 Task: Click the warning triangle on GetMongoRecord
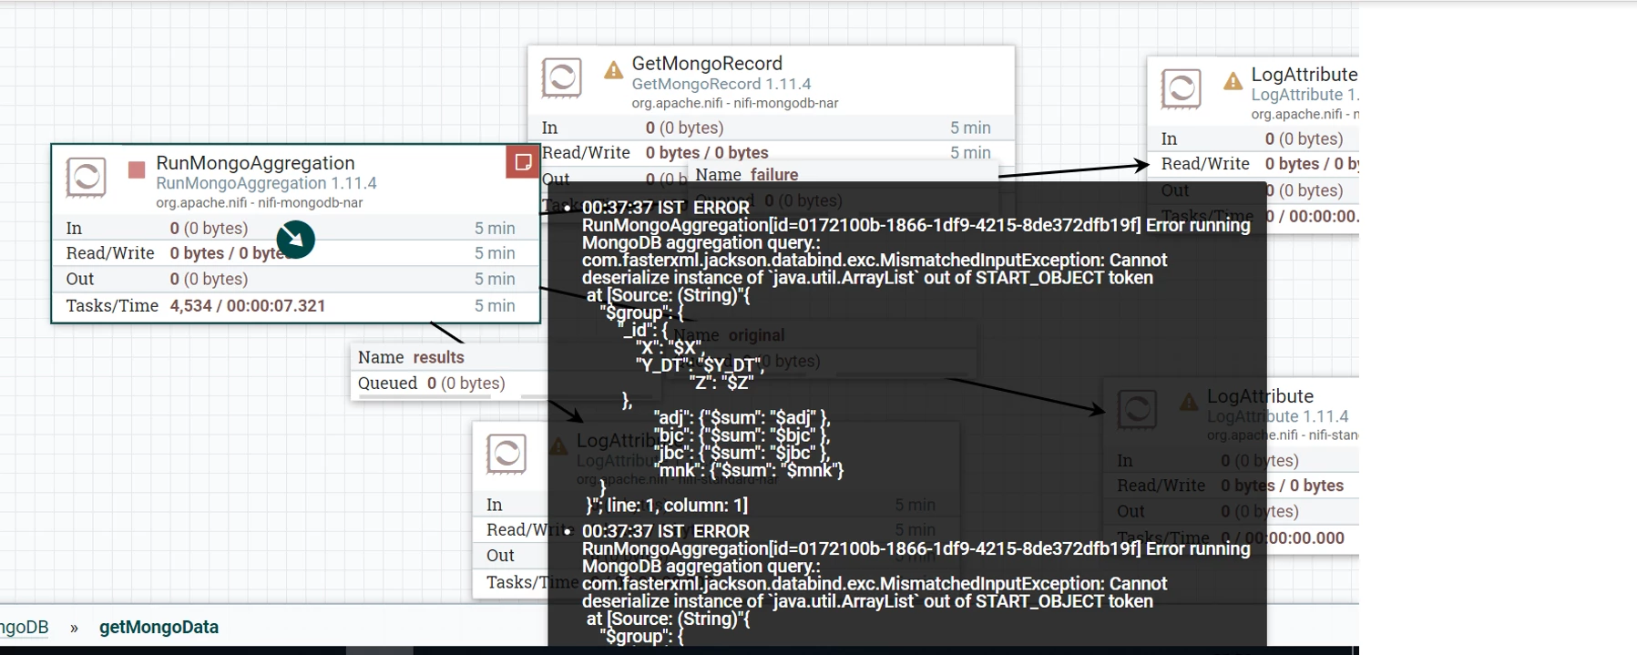coord(613,70)
